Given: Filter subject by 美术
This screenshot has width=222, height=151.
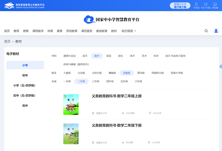Looking at the screenshot, I should coord(132,56).
